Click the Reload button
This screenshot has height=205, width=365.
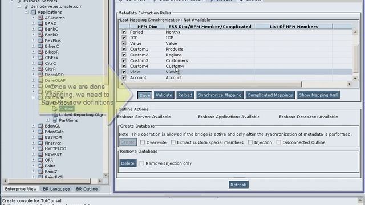click(185, 95)
